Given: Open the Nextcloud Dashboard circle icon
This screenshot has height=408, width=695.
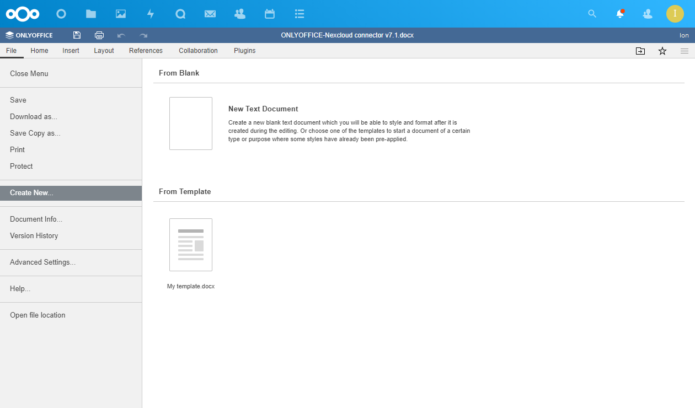Looking at the screenshot, I should [x=61, y=14].
